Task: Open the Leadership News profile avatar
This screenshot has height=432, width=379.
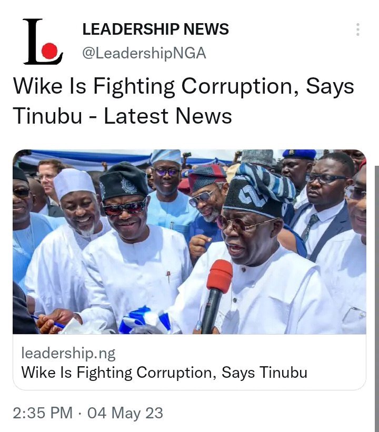Action: (x=43, y=42)
